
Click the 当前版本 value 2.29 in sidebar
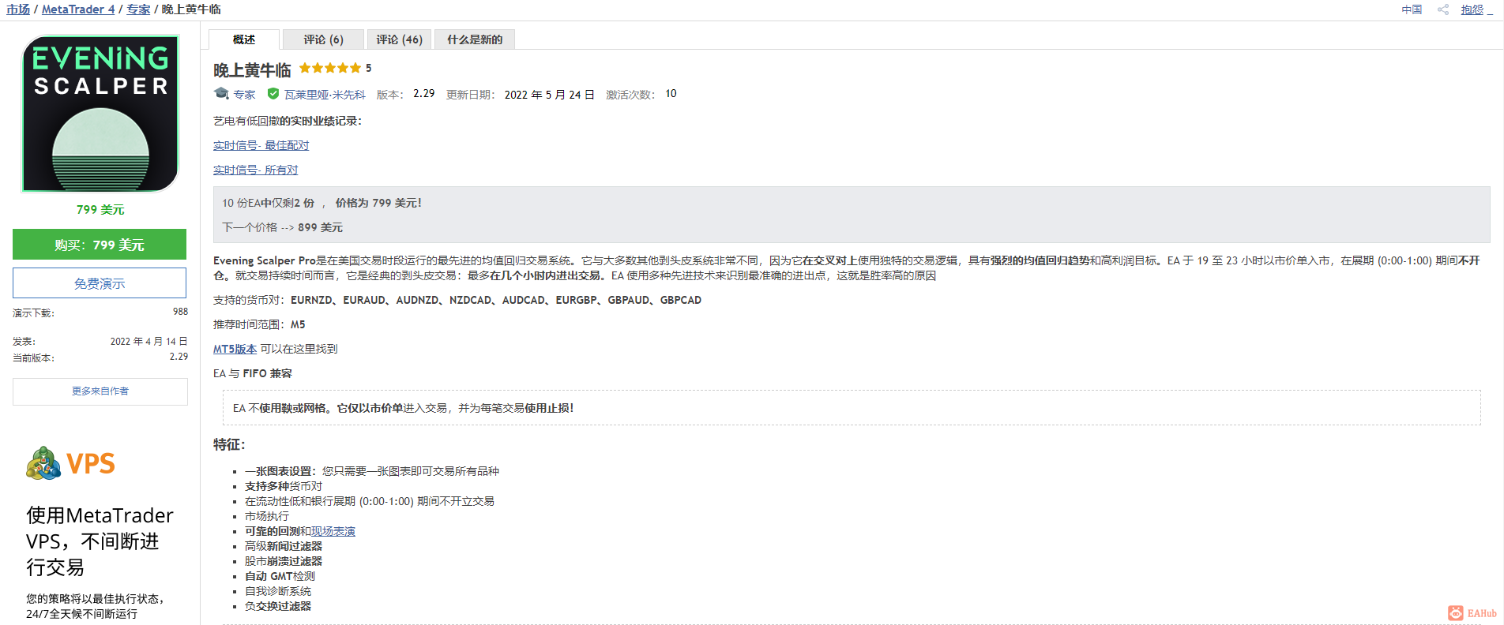pos(179,357)
